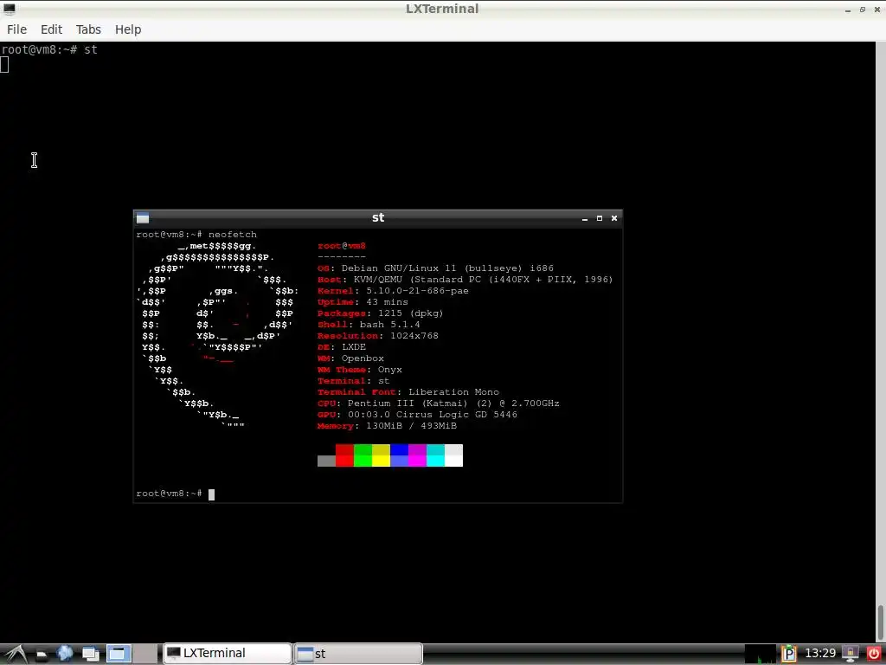Image resolution: width=886 pixels, height=665 pixels.
Task: Click the iconify all windows taskbar icon
Action: (x=90, y=655)
